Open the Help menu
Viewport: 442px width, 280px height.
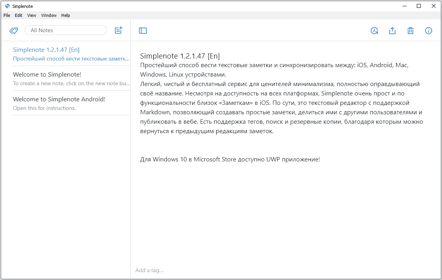click(66, 15)
